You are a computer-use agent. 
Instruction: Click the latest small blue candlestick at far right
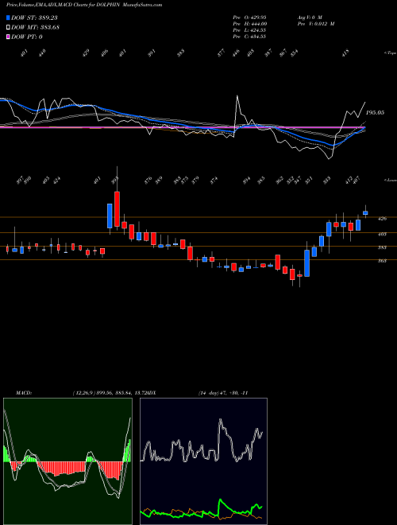[x=365, y=212]
